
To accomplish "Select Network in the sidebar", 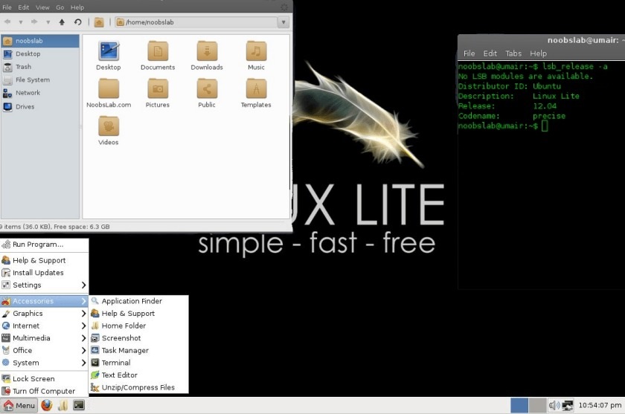I will (40, 93).
